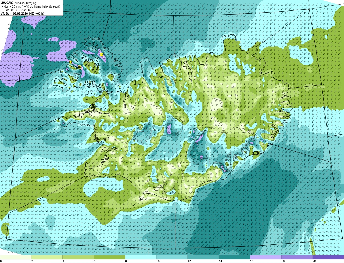Click the 'VT: Sun. 08.02.2026 14Z (+62 h)' text

click(22, 13)
